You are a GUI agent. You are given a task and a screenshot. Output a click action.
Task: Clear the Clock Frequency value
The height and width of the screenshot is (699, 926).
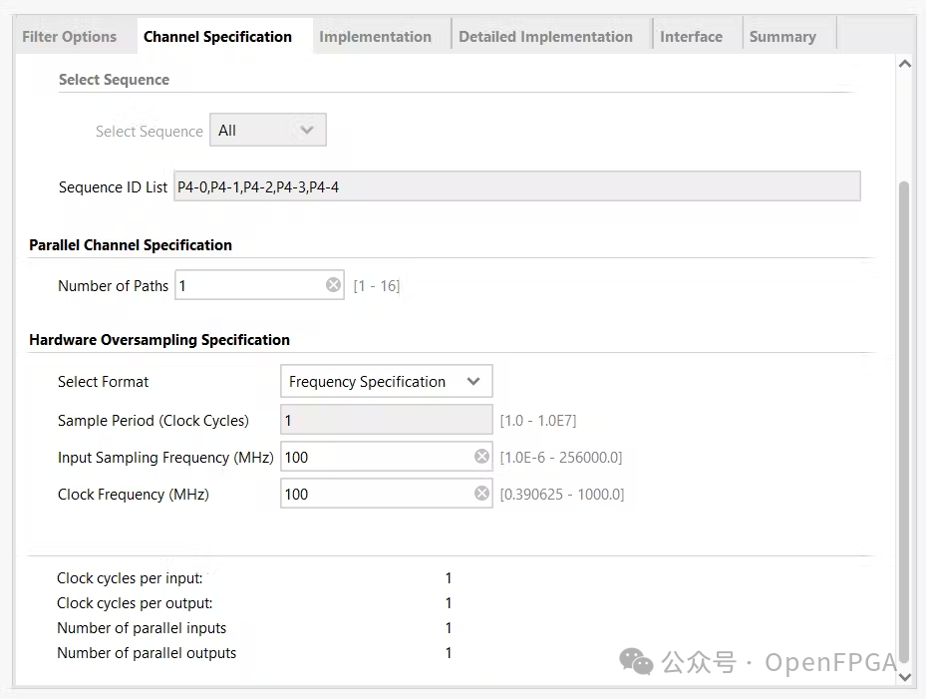(481, 494)
